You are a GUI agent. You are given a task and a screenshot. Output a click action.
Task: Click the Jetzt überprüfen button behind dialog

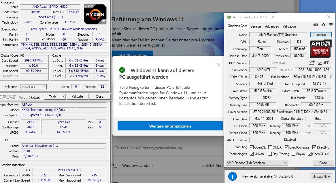(x=132, y=54)
